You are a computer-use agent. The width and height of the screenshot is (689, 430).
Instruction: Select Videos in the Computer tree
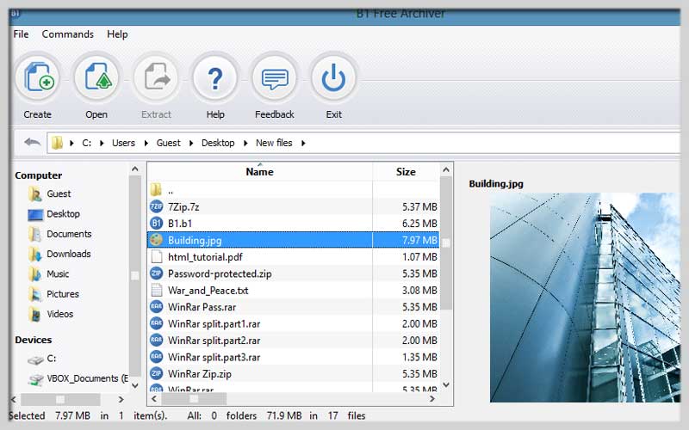click(x=59, y=314)
